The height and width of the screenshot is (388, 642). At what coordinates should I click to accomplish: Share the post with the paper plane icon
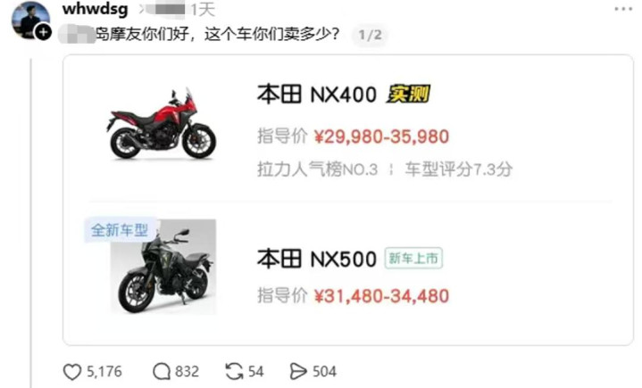click(297, 372)
